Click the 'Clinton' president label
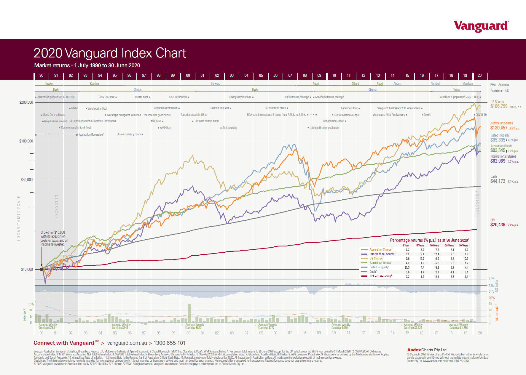526x375 pixels. coord(137,89)
